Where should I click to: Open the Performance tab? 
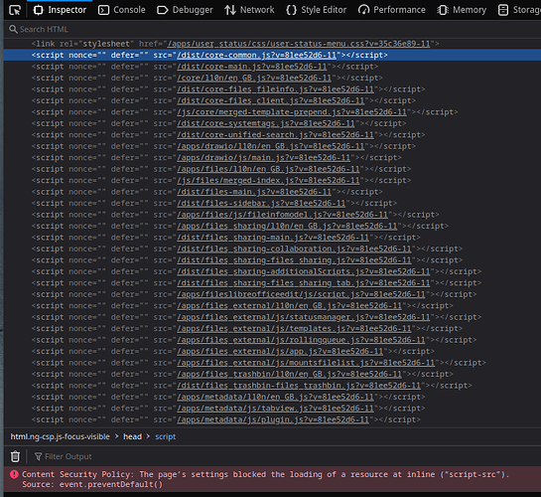(x=391, y=10)
